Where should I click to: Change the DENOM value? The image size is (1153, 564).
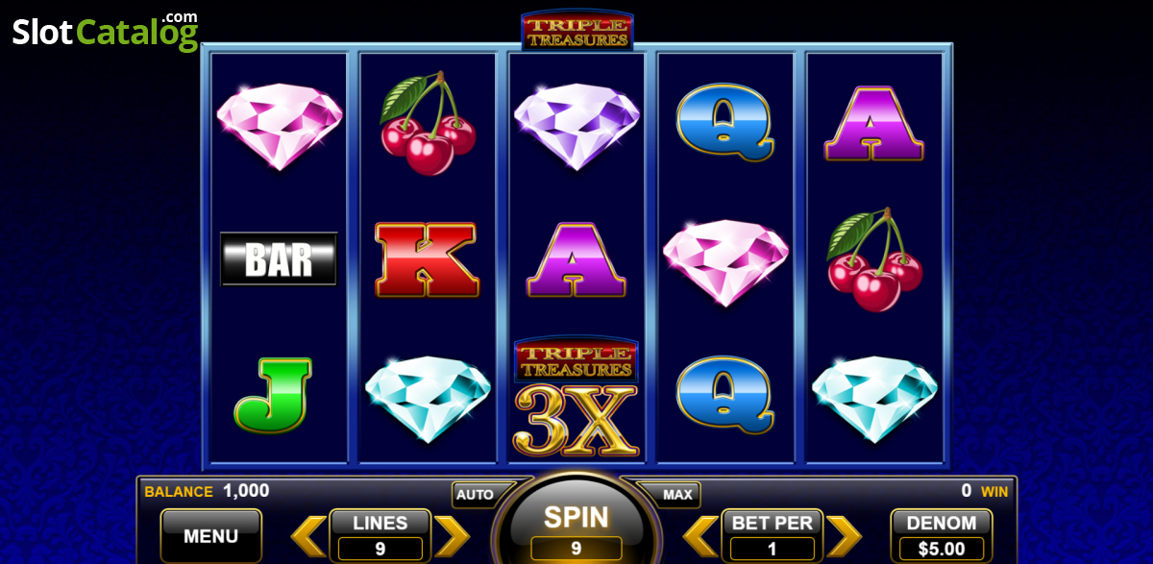click(x=942, y=535)
